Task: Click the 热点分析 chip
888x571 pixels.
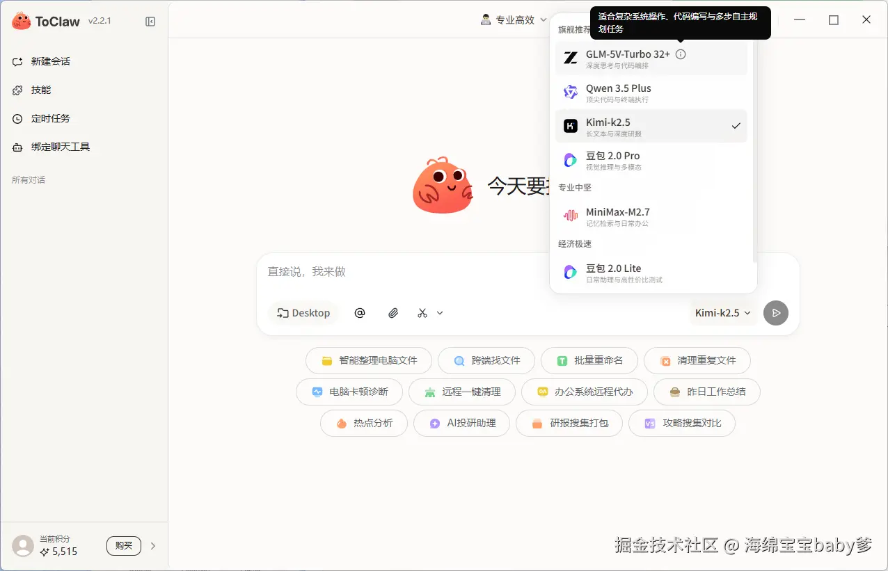Action: pyautogui.click(x=364, y=423)
